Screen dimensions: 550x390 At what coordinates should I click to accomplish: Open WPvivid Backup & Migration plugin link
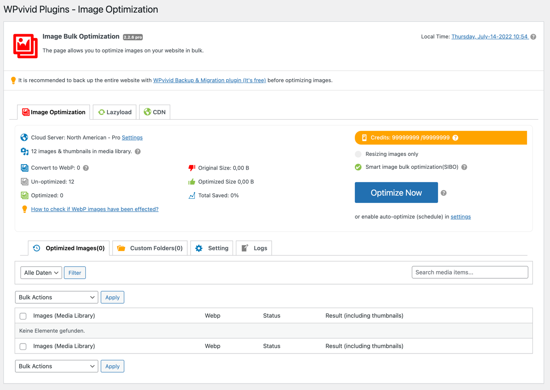pyautogui.click(x=209, y=80)
